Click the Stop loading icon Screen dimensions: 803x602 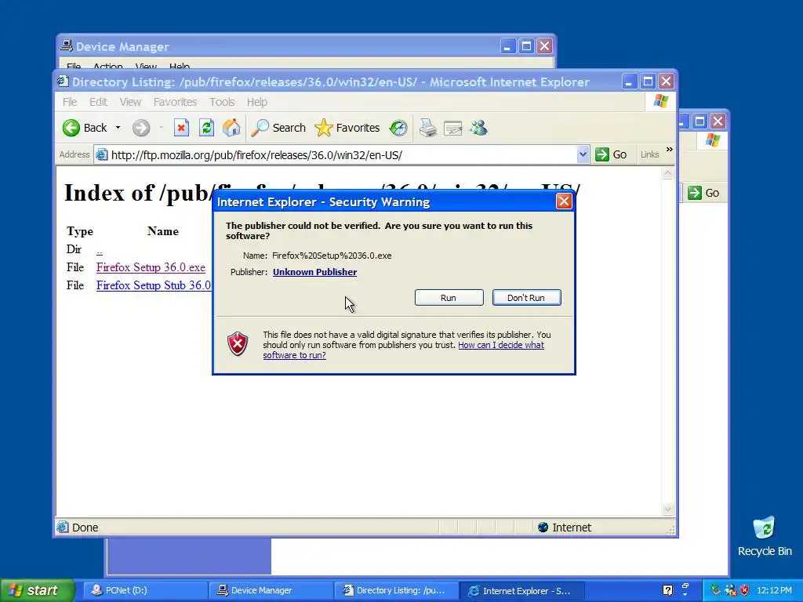(x=181, y=128)
